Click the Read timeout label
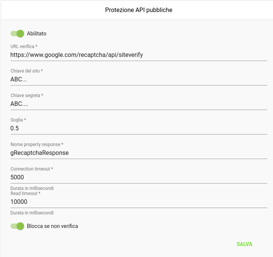This screenshot has width=273, height=257. (26, 193)
